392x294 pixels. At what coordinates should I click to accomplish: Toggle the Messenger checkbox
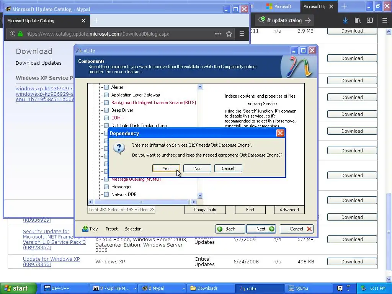coord(106,187)
